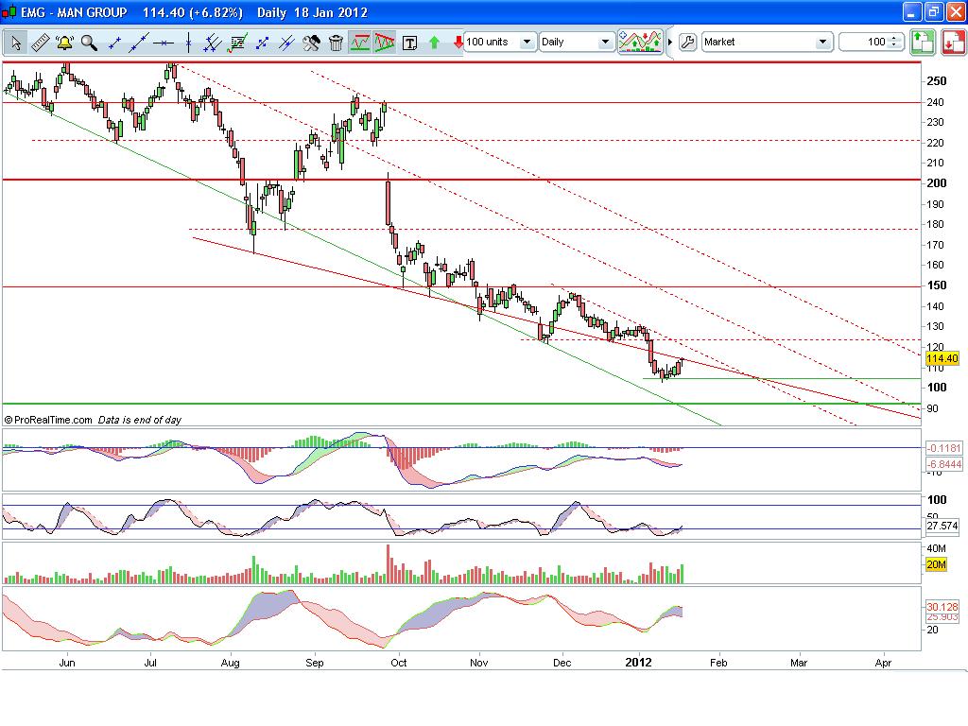
Task: Place a red down arrow marker
Action: click(x=458, y=43)
